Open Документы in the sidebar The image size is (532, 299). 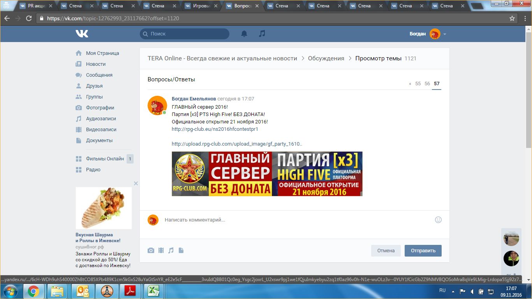(x=99, y=141)
